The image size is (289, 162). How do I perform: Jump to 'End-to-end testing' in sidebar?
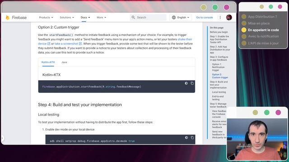pos(218,98)
